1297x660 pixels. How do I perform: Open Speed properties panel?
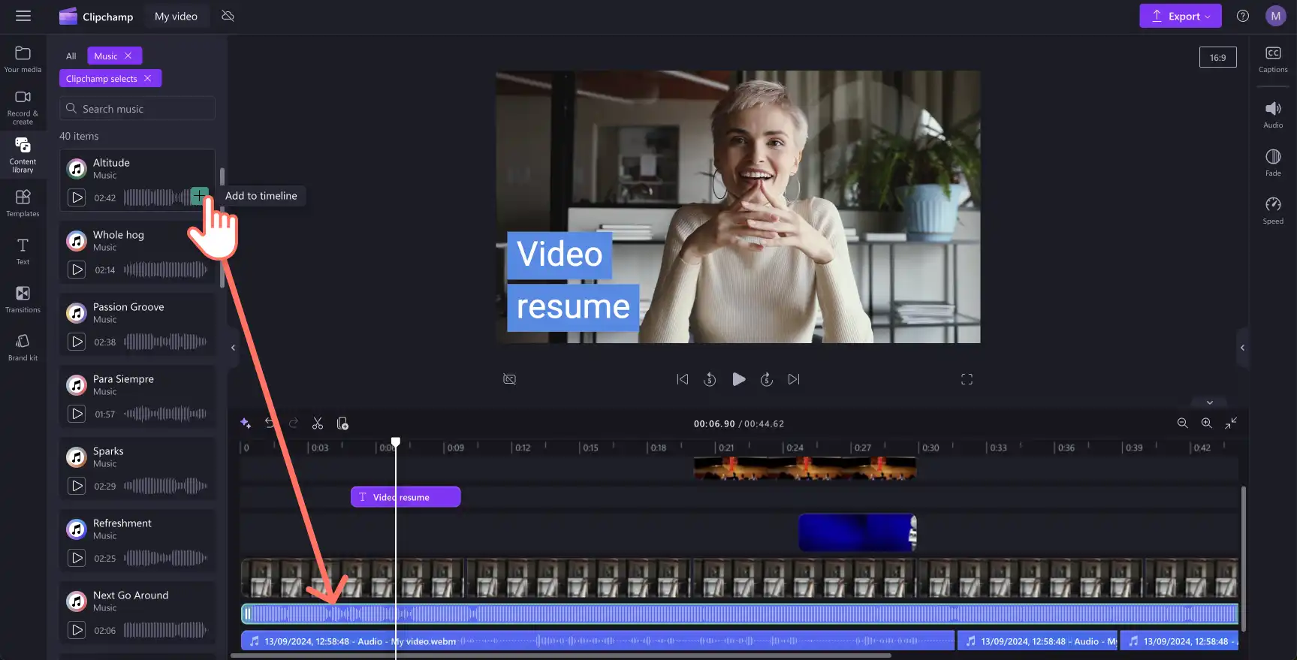click(1273, 211)
